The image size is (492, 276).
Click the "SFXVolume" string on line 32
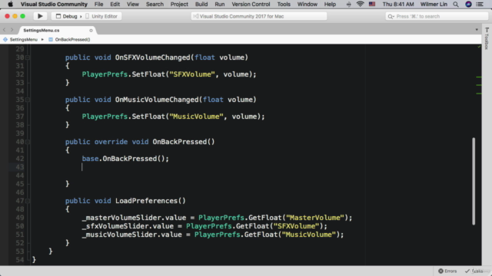pyautogui.click(x=192, y=74)
